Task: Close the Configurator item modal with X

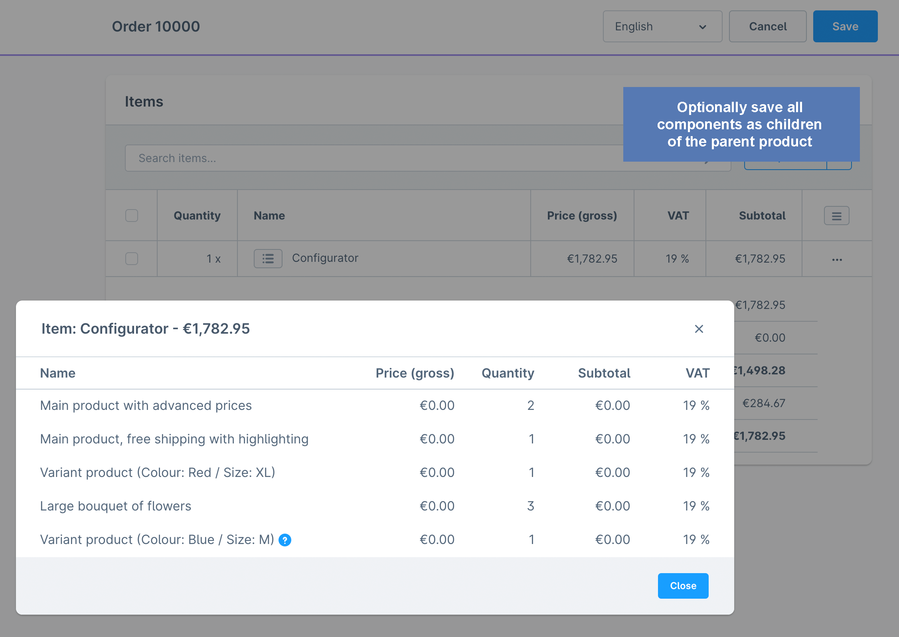Action: tap(699, 329)
